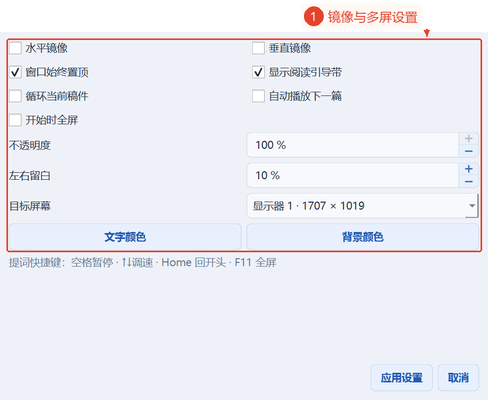This screenshot has width=488, height=400.
Task: Click the 左右留白 value field 10 %
Action: pos(353,175)
